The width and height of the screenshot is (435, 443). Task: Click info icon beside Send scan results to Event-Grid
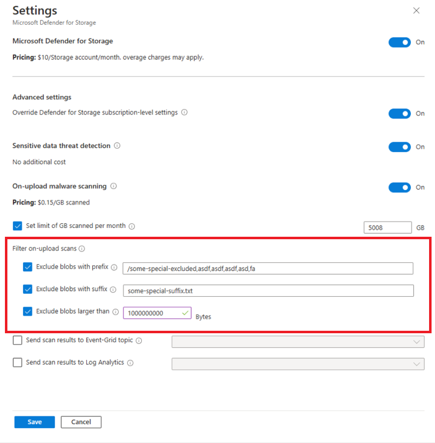click(139, 341)
